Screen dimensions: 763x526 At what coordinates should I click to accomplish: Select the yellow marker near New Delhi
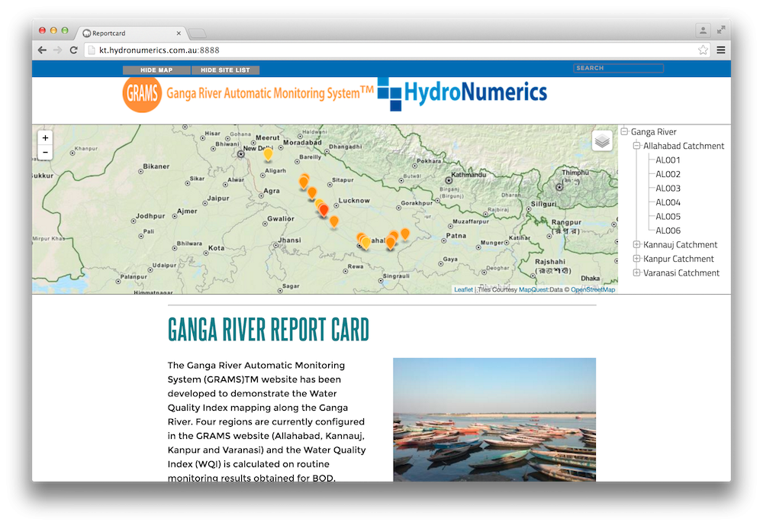pos(268,154)
